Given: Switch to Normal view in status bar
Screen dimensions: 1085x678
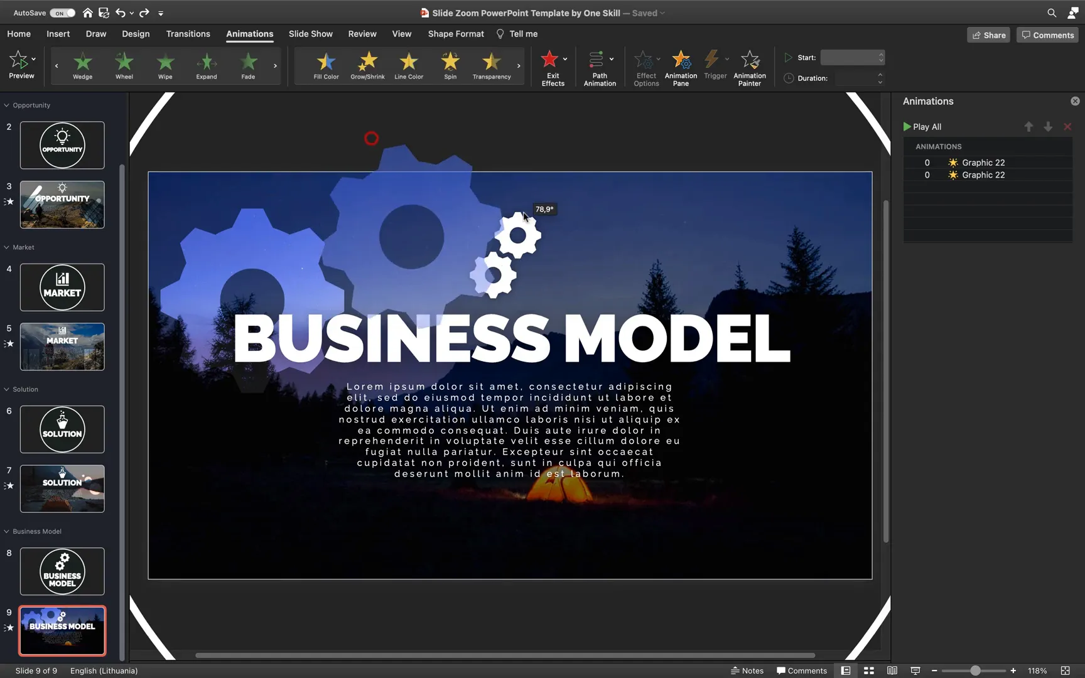Looking at the screenshot, I should click(x=846, y=670).
